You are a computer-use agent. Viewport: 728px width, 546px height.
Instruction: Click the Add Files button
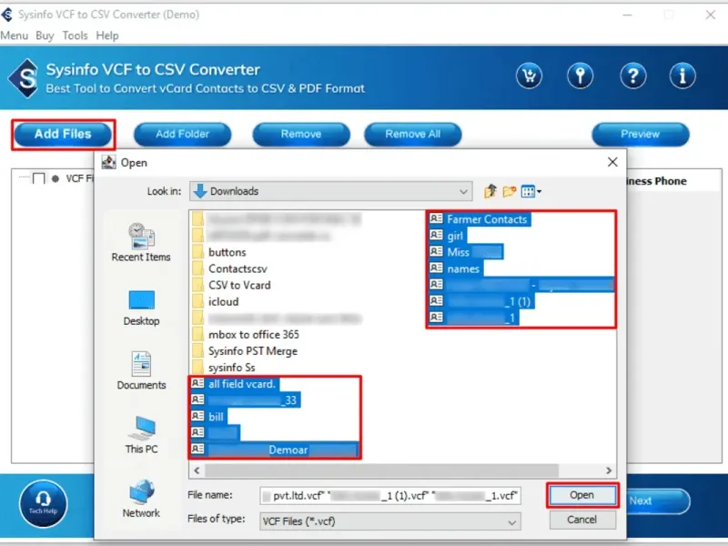[63, 134]
